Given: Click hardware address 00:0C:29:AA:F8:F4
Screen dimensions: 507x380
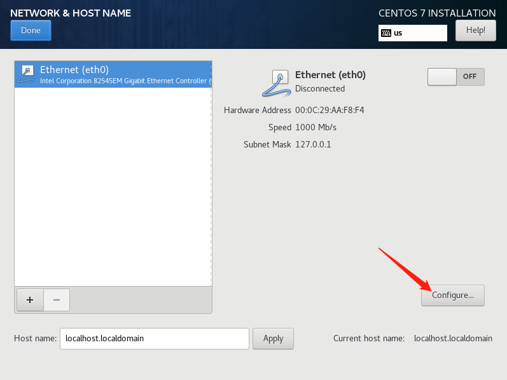Looking at the screenshot, I should (x=330, y=110).
